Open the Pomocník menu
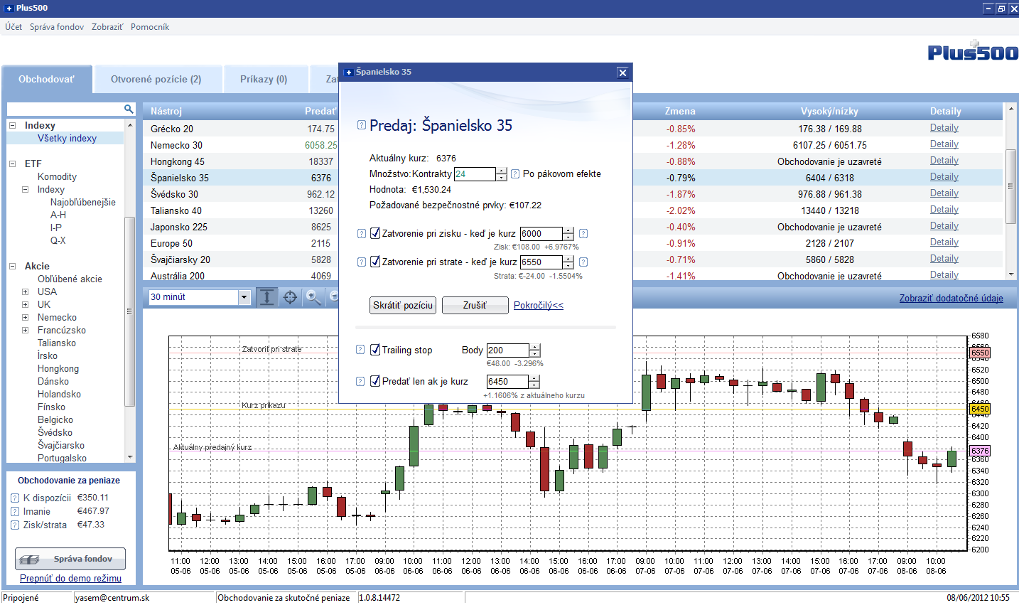The image size is (1019, 605). click(150, 27)
